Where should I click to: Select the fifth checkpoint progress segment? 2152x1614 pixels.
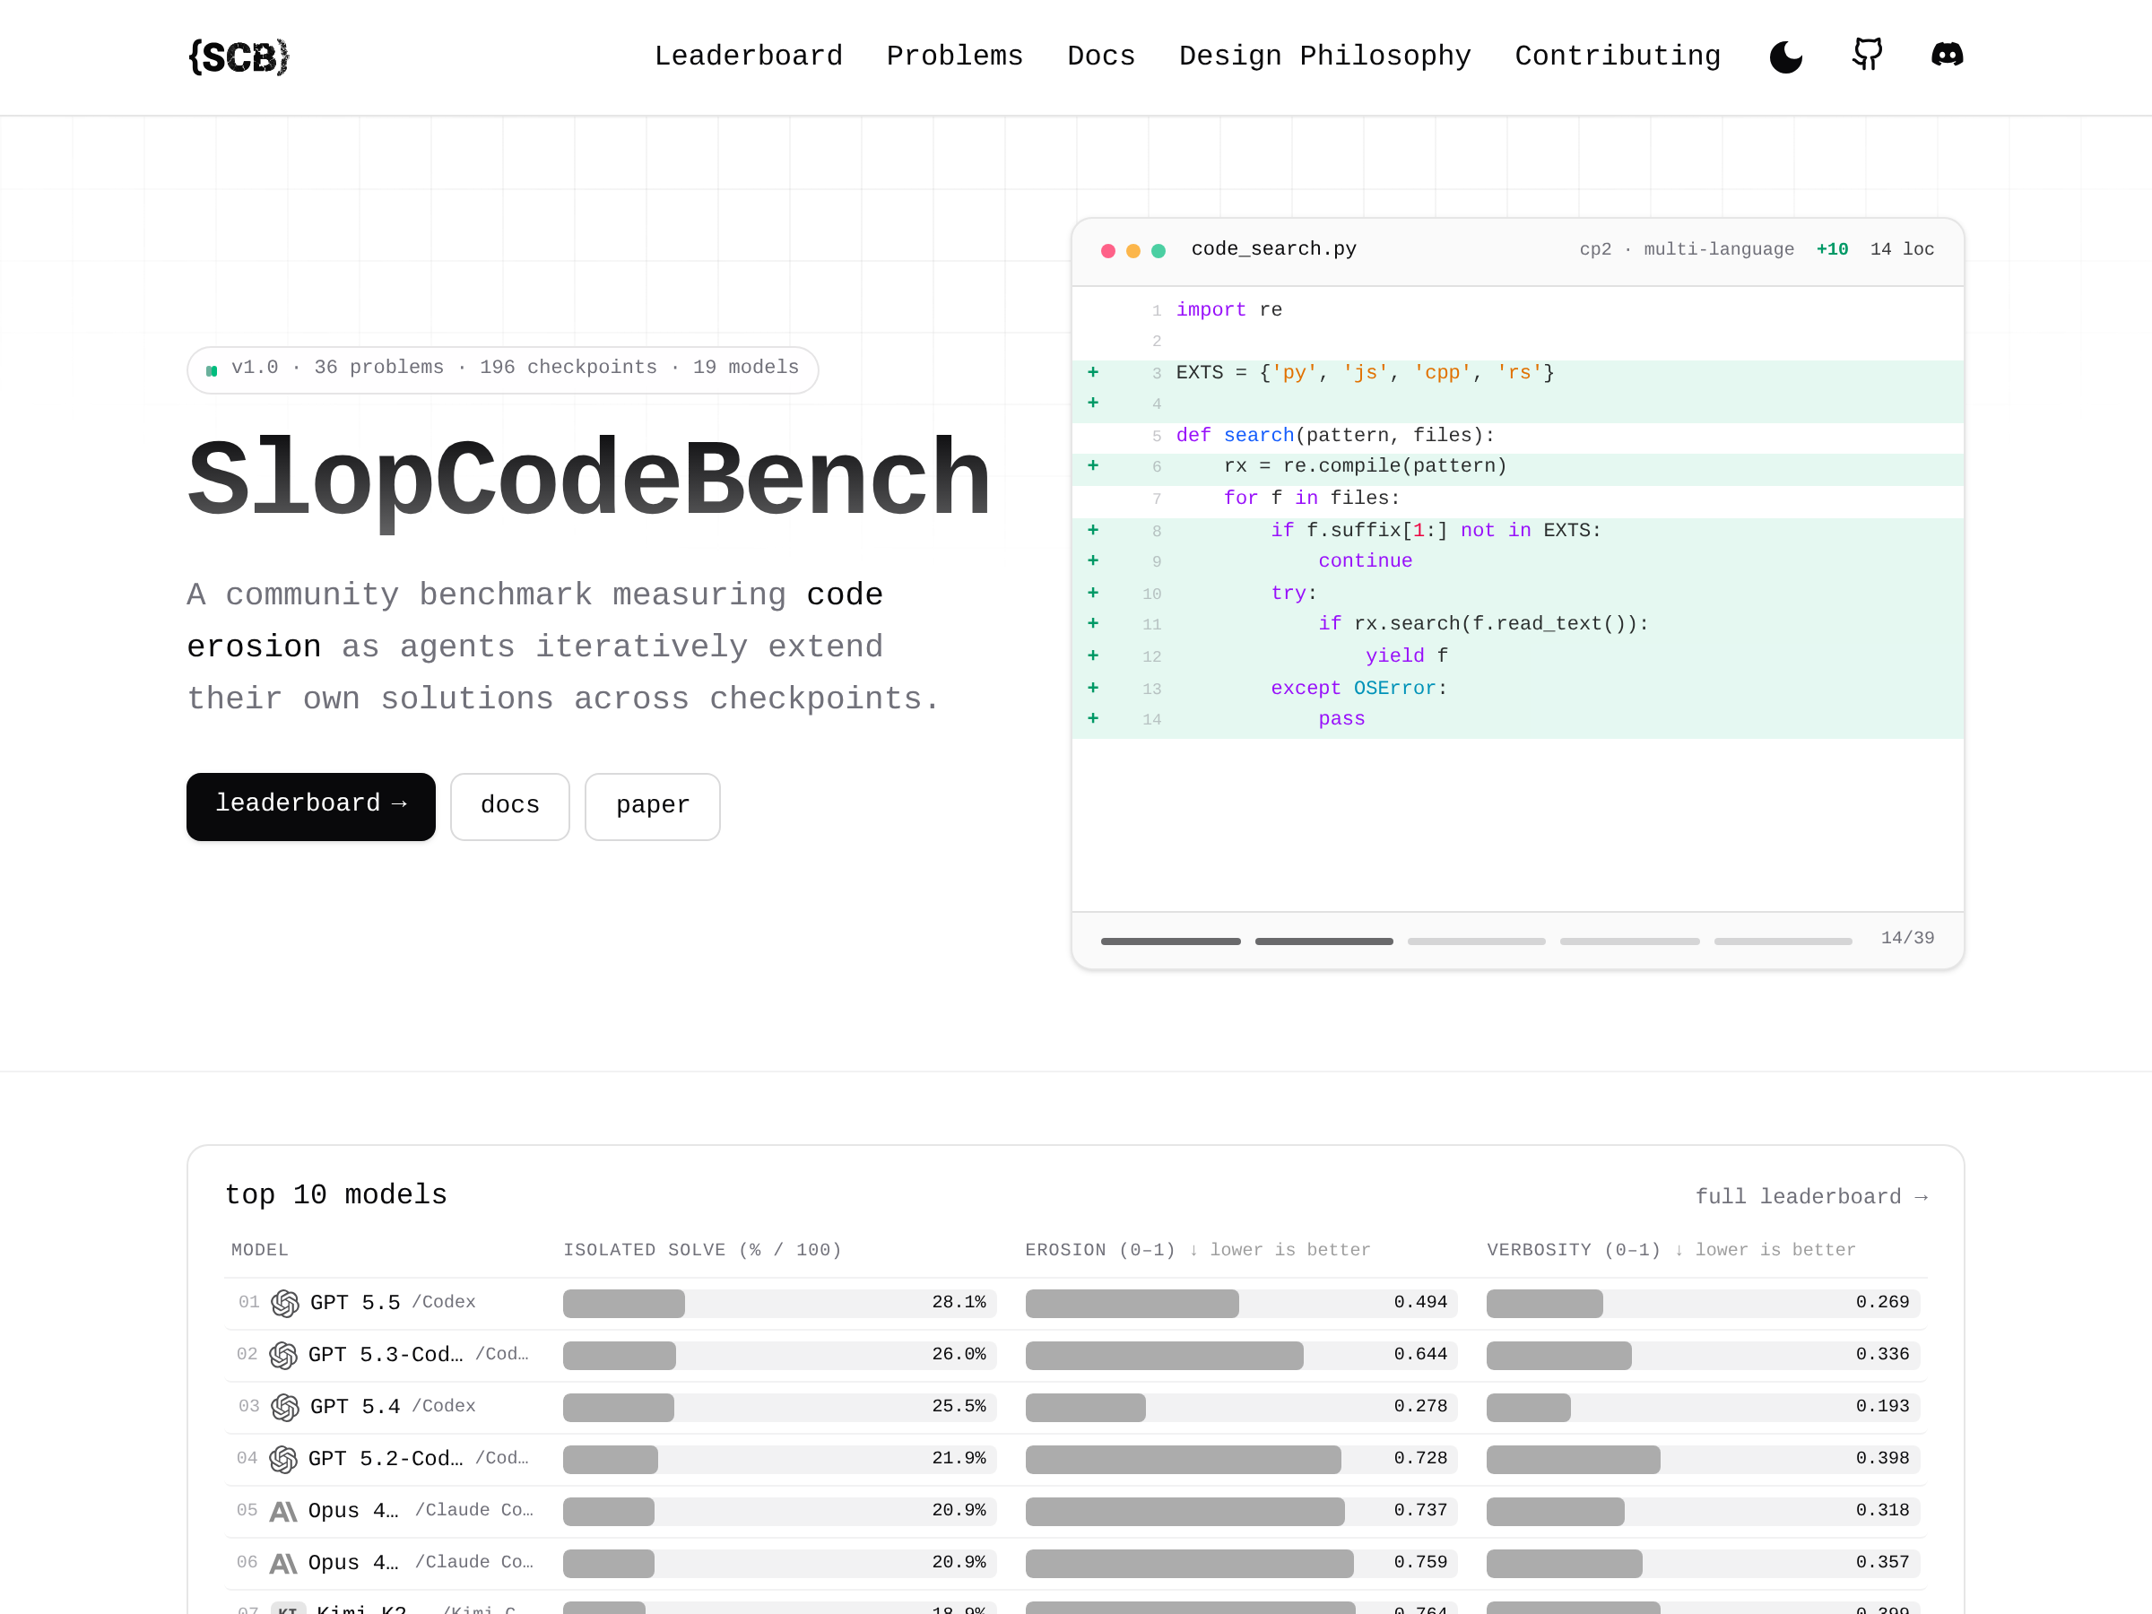tap(1783, 941)
